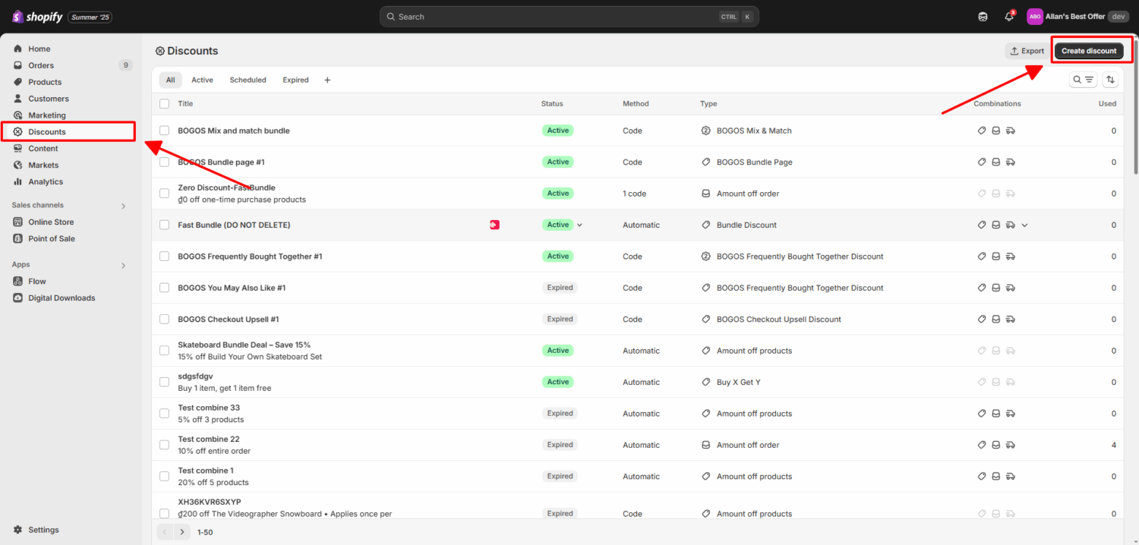
Task: Open the sort discounts icon button
Action: [x=1111, y=80]
